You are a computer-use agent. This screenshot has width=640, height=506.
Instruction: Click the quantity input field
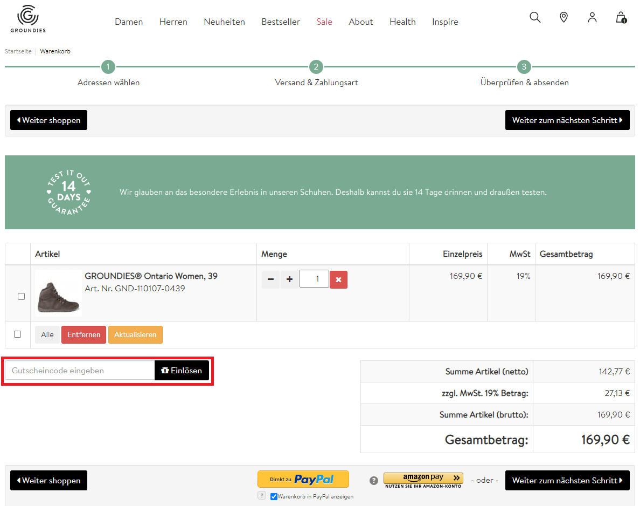[x=314, y=279]
